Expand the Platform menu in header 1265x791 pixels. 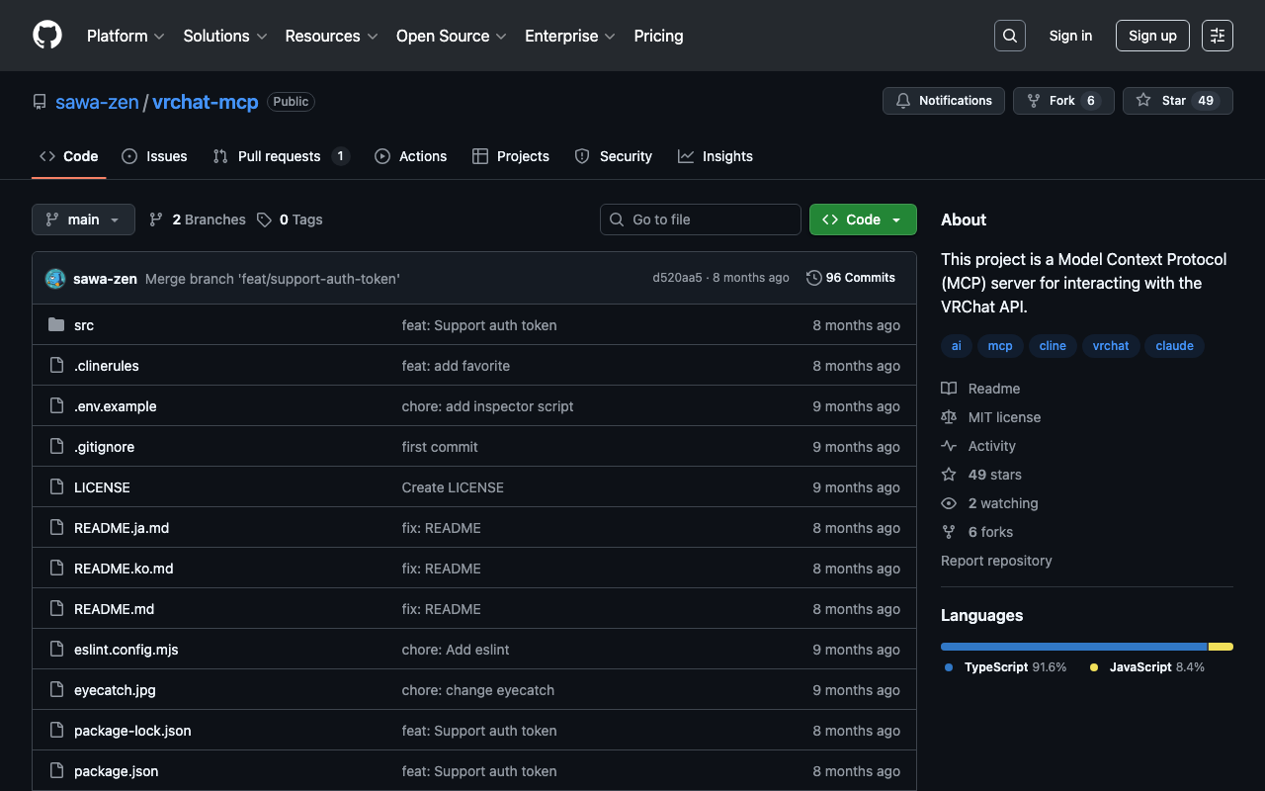pyautogui.click(x=126, y=36)
